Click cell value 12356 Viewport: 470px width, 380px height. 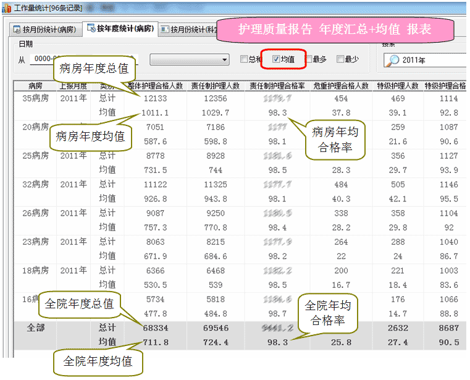tap(216, 98)
